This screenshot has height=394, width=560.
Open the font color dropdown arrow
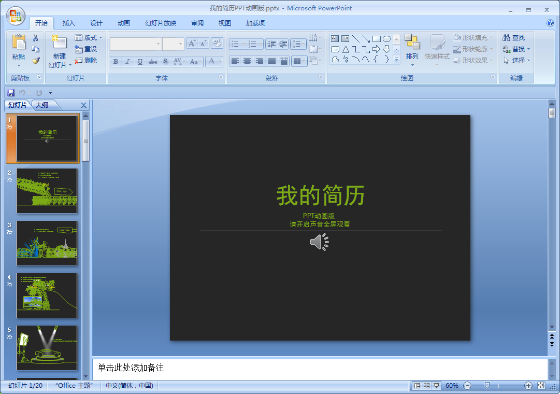click(219, 61)
